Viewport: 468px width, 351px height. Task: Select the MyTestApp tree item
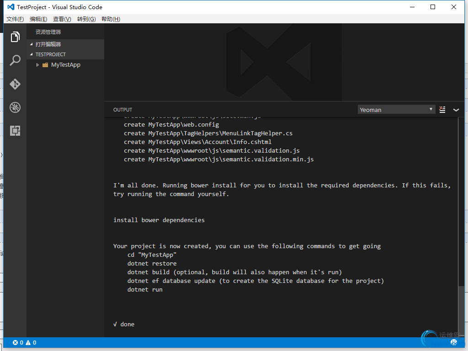(65, 65)
